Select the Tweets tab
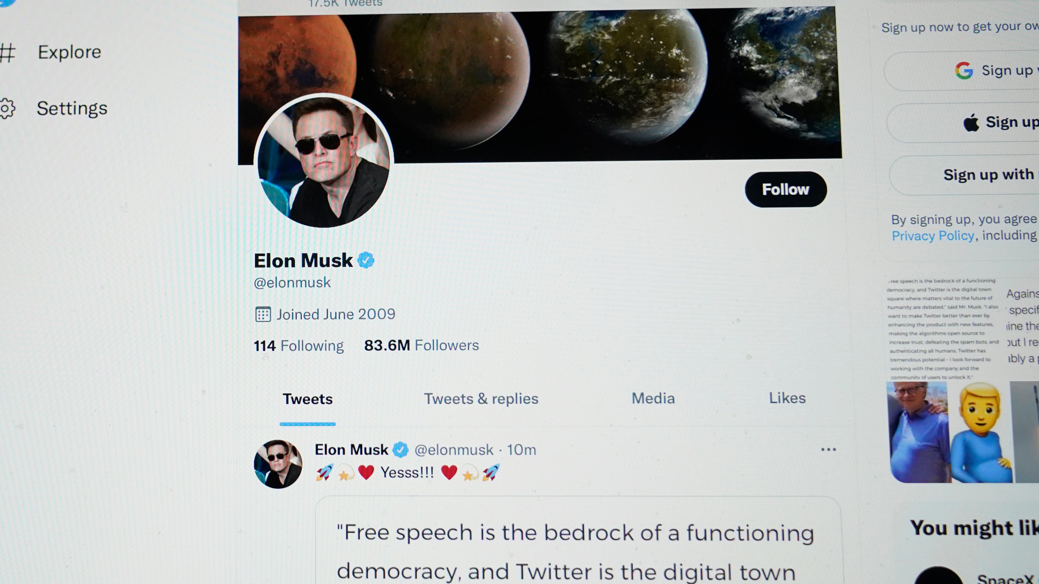 [307, 399]
